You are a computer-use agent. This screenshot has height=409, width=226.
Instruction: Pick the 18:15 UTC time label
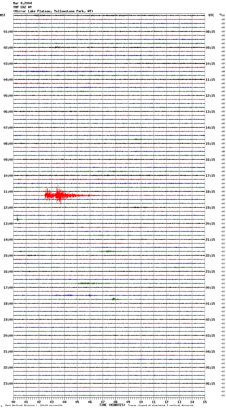tap(210, 192)
